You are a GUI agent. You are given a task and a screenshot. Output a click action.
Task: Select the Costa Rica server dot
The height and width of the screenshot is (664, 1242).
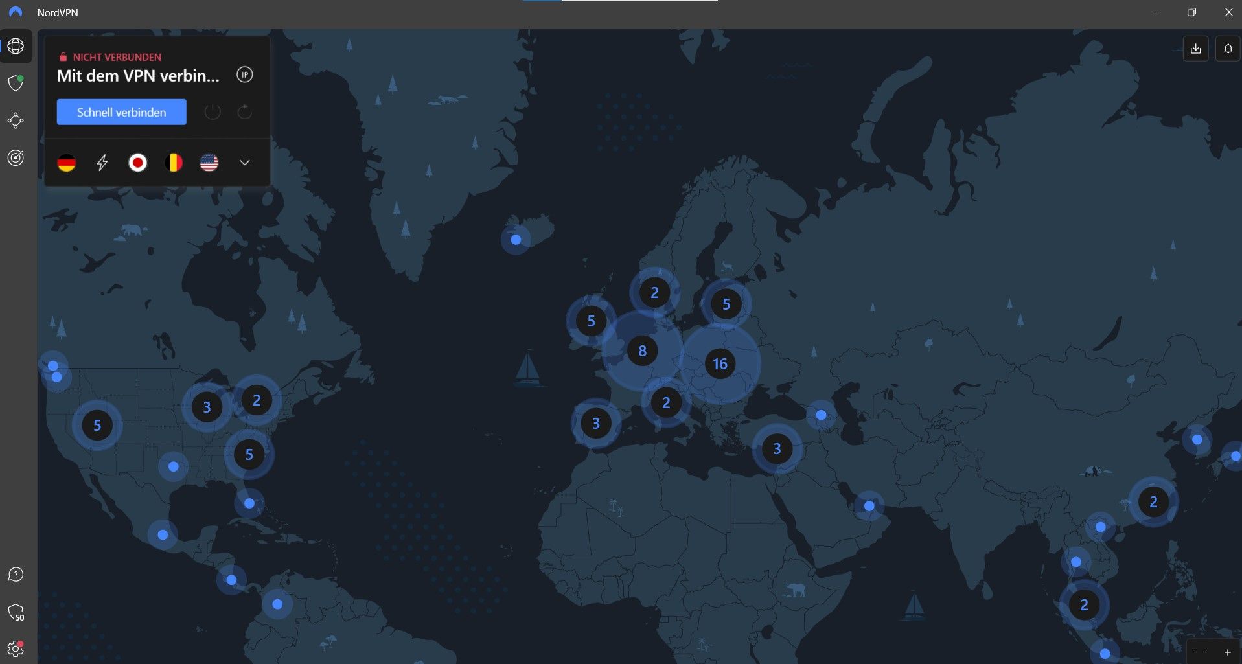[x=231, y=580]
